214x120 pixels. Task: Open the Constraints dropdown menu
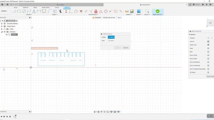[x=93, y=15]
